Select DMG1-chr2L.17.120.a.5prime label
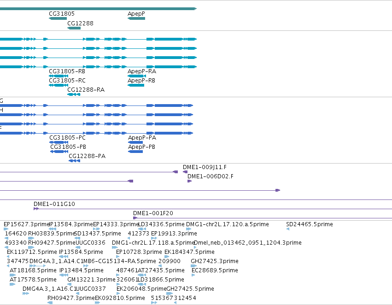 coord(228,224)
